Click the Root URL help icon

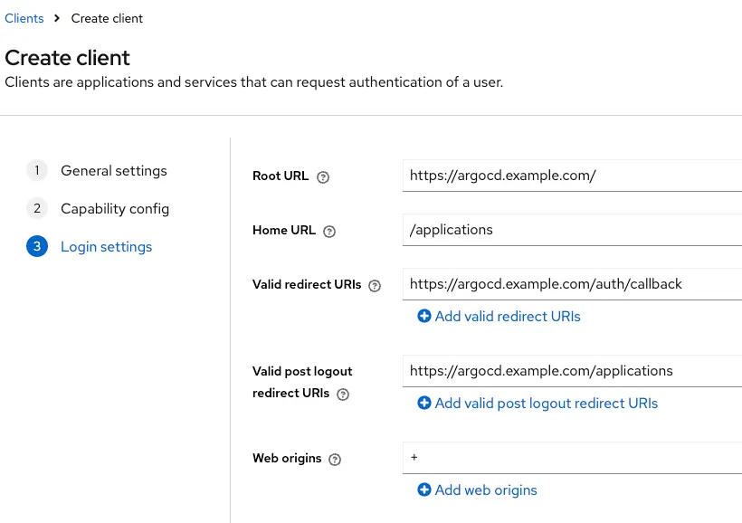coord(323,177)
